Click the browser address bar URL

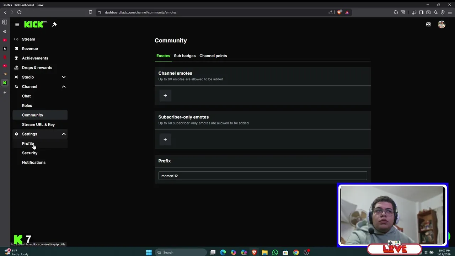click(141, 12)
